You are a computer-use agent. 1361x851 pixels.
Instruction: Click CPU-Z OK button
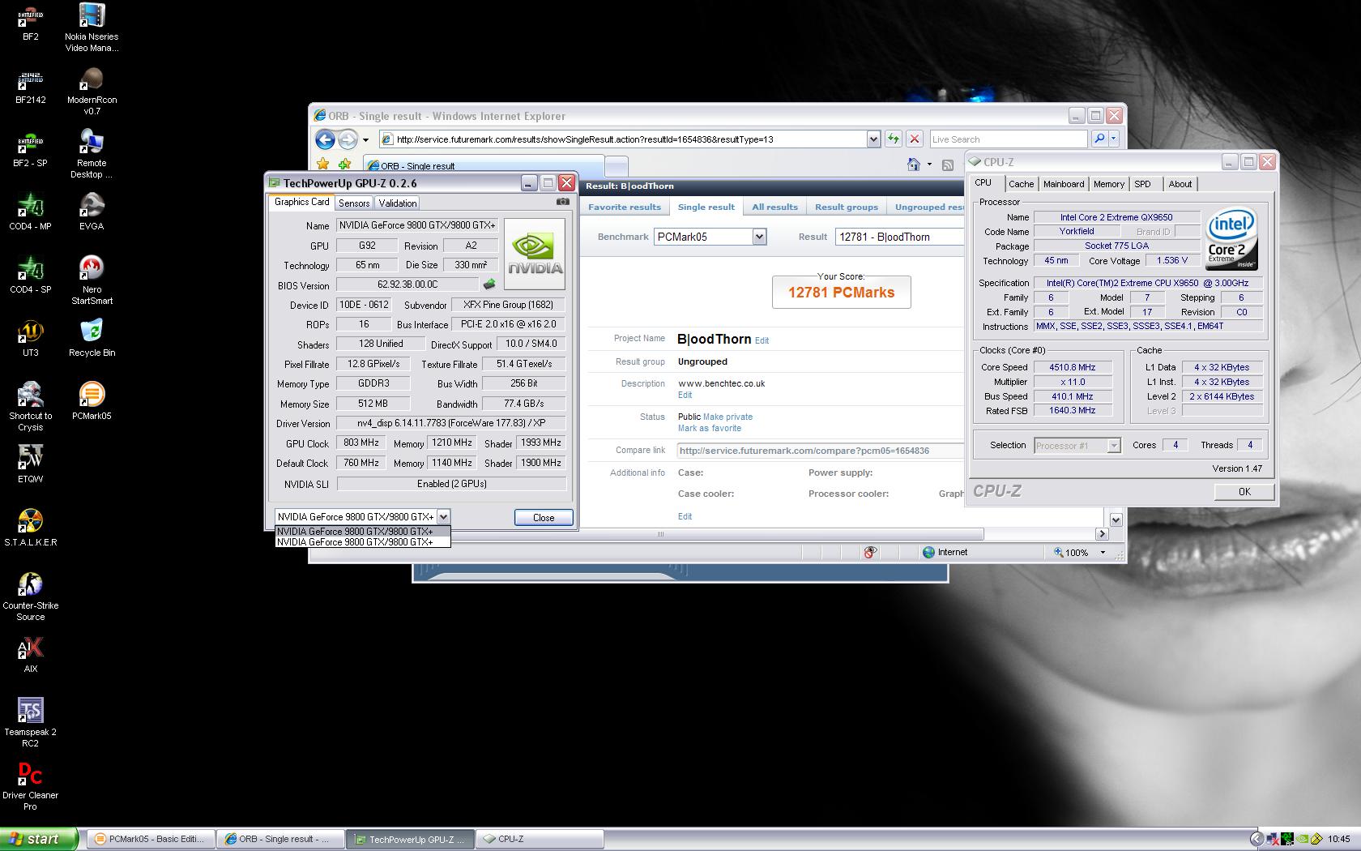pos(1244,491)
